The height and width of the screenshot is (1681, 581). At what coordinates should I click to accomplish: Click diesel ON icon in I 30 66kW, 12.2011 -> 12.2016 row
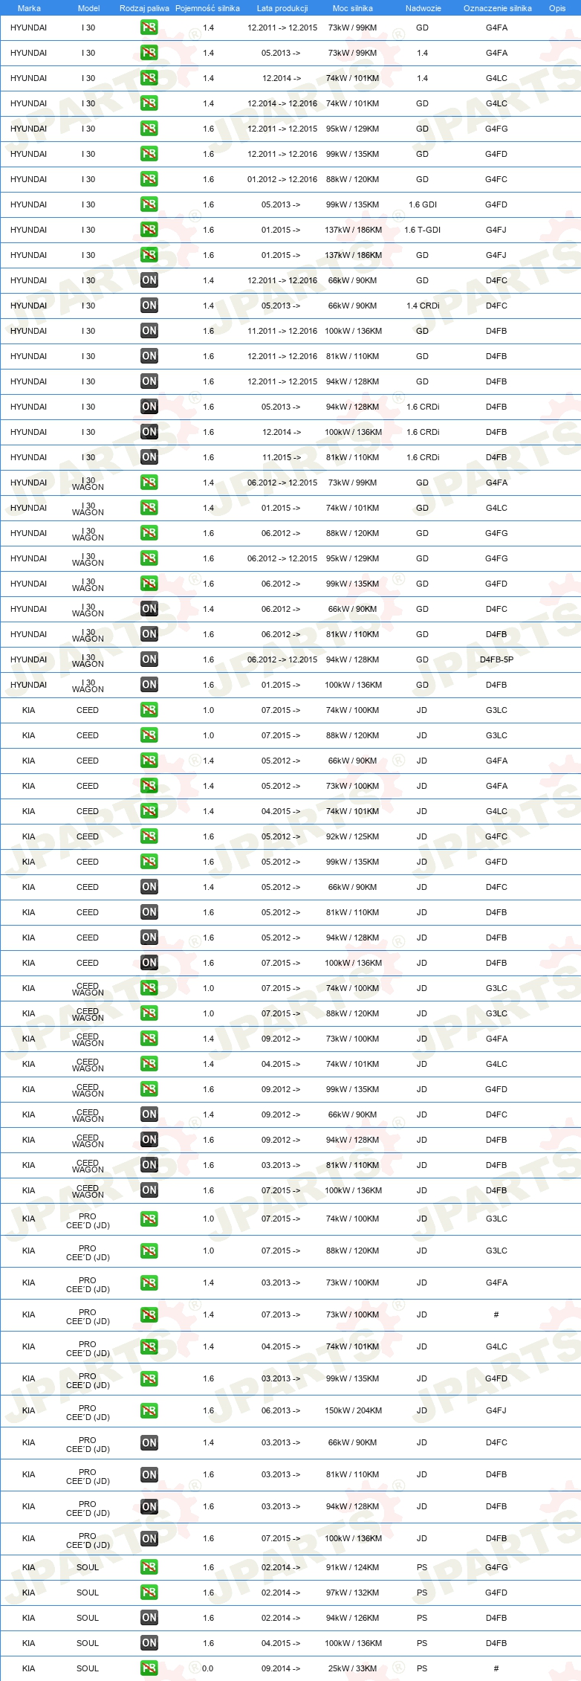click(149, 280)
